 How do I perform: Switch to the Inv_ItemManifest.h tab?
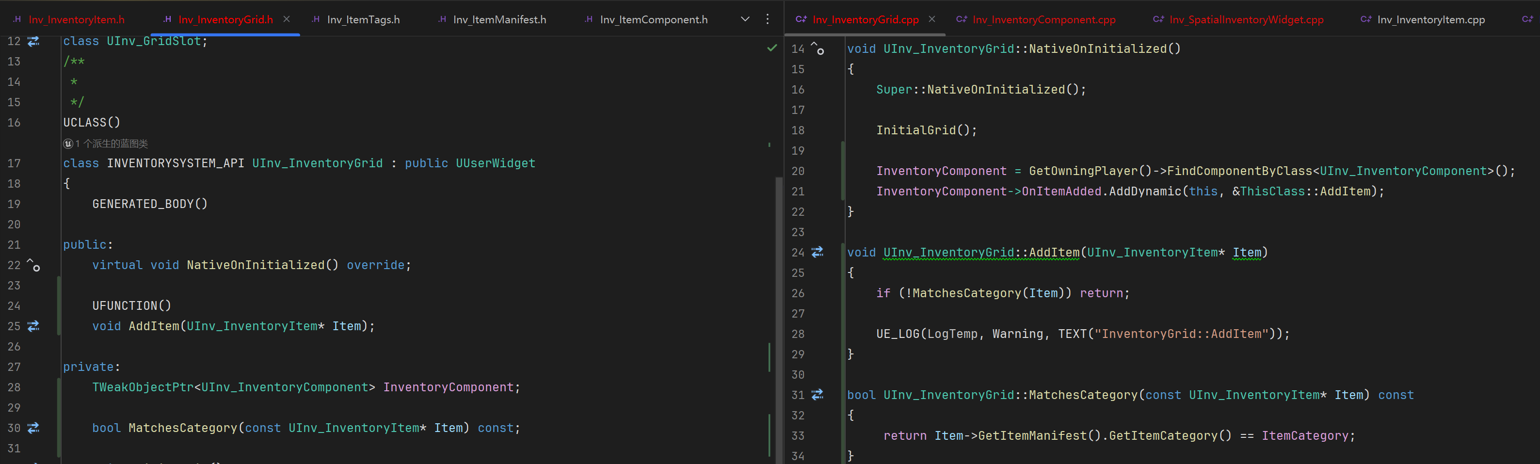click(492, 20)
